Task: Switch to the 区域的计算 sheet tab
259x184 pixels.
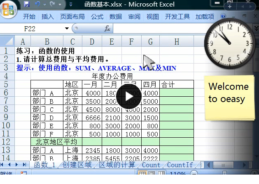Action: [117, 165]
